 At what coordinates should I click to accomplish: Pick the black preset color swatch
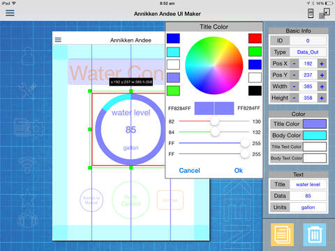pos(255,91)
